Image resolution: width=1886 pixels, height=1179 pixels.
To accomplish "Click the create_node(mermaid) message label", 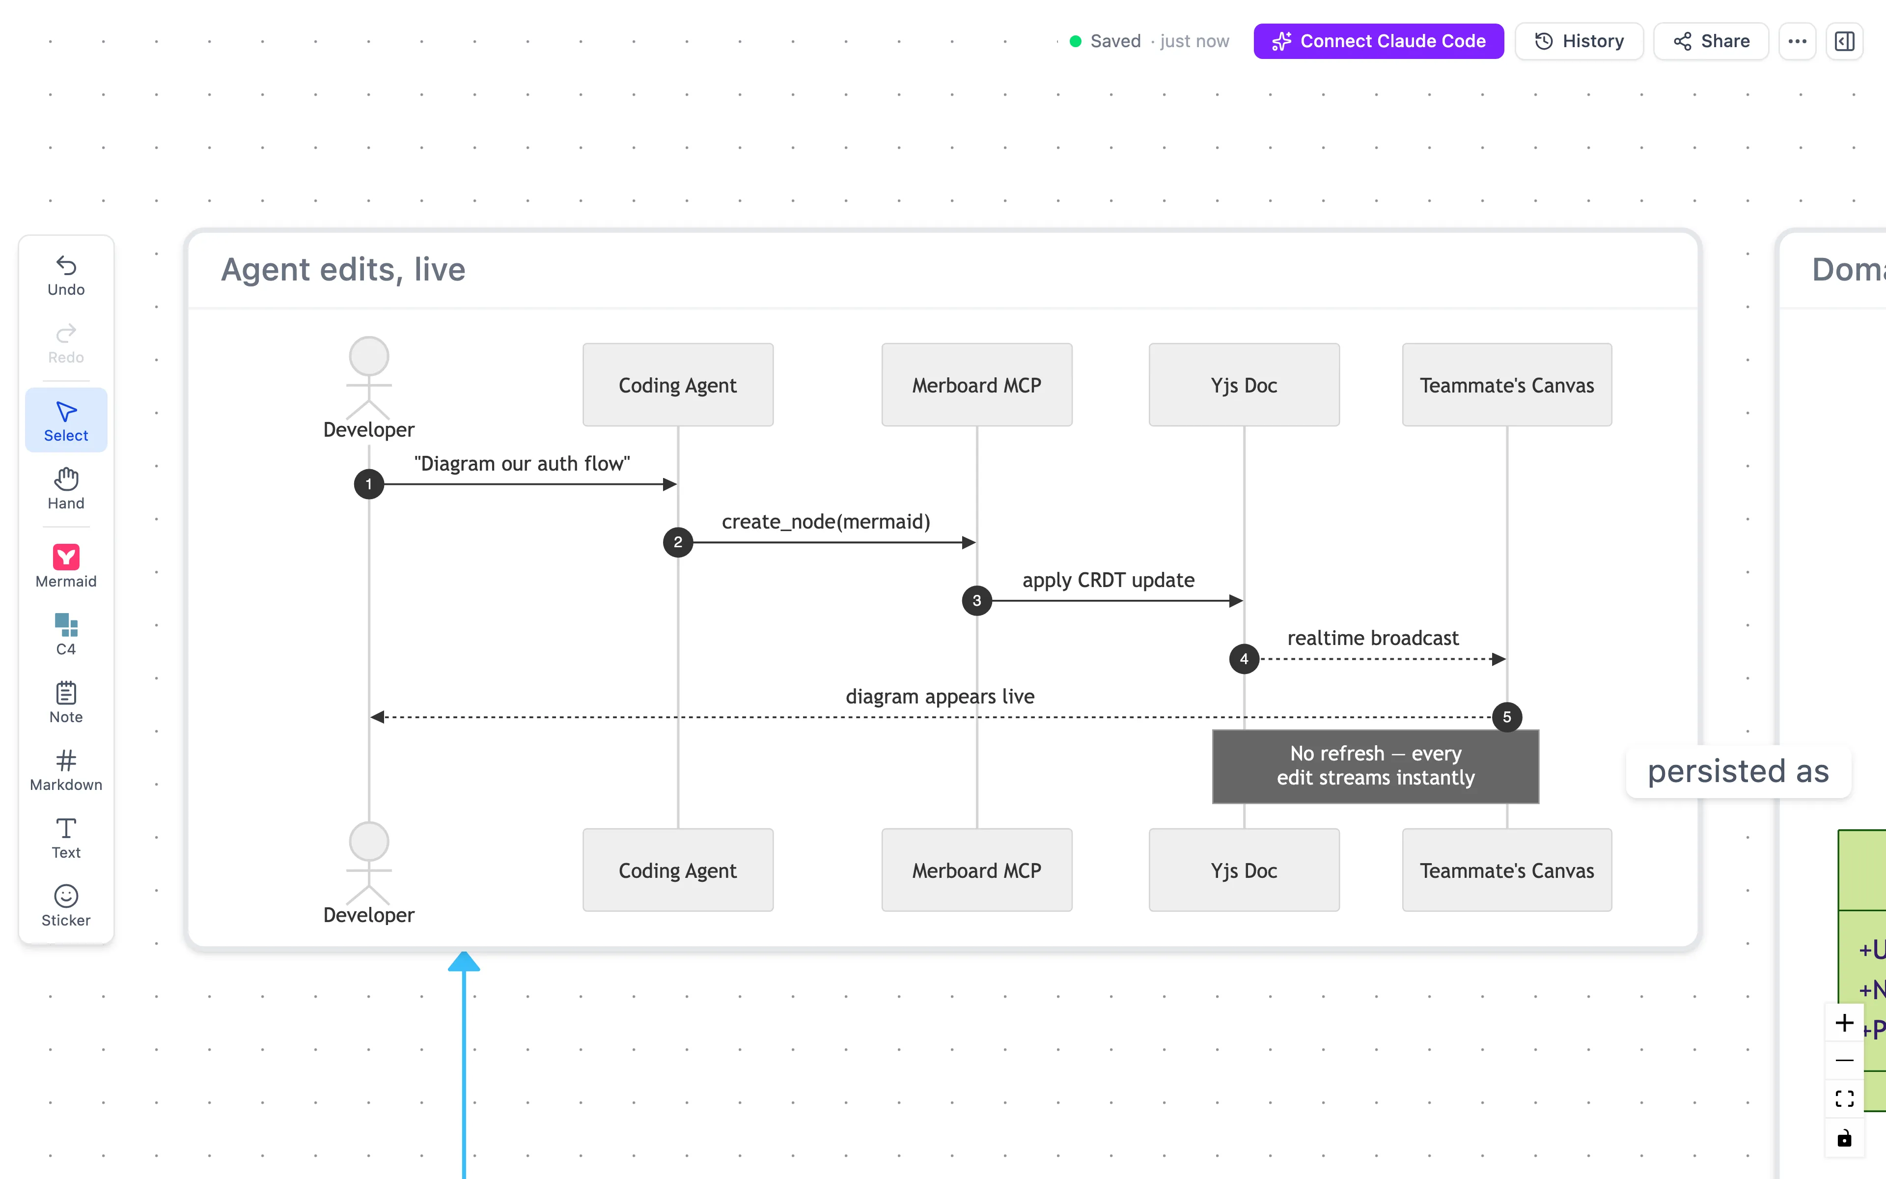I will tap(826, 522).
